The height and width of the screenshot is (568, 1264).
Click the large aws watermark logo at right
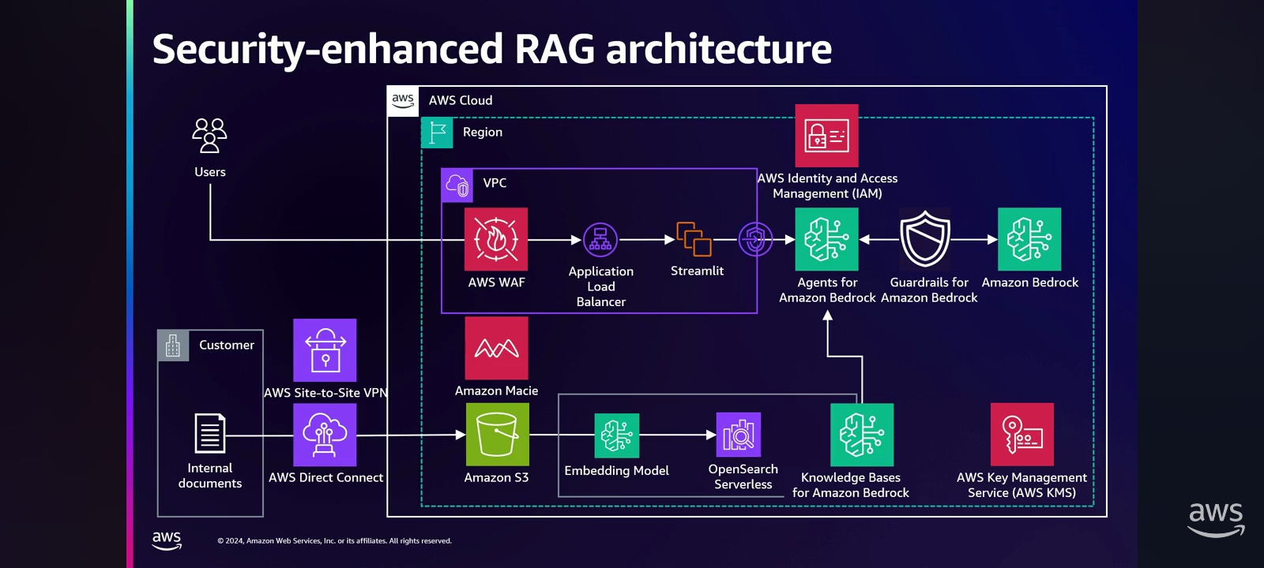click(1216, 519)
